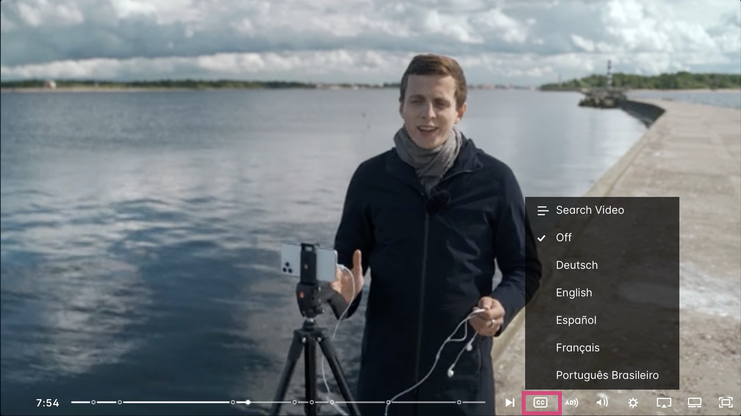Switch to theater mode icon
This screenshot has height=416, width=741.
(x=695, y=403)
